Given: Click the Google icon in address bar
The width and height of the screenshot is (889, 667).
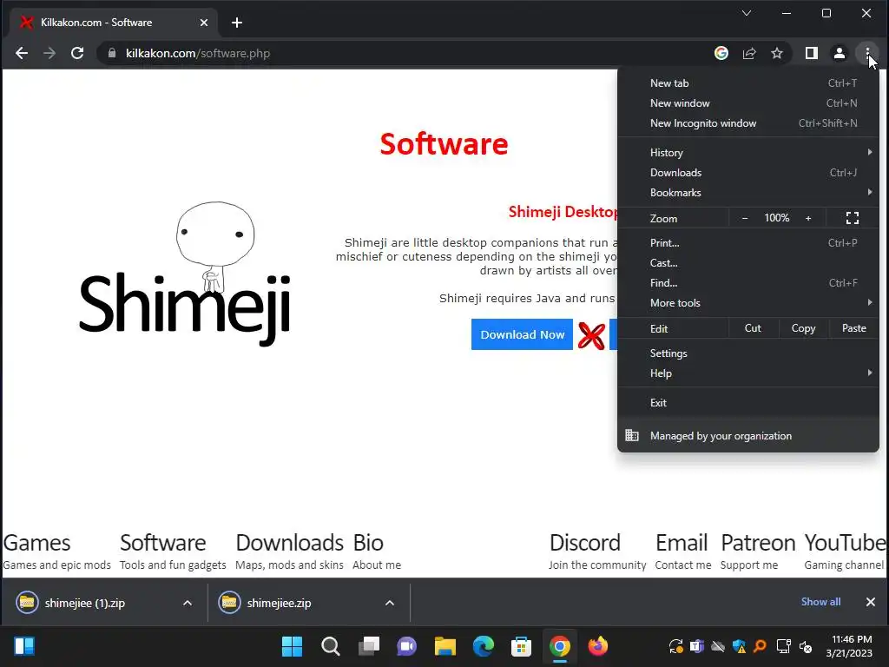Looking at the screenshot, I should pos(721,53).
